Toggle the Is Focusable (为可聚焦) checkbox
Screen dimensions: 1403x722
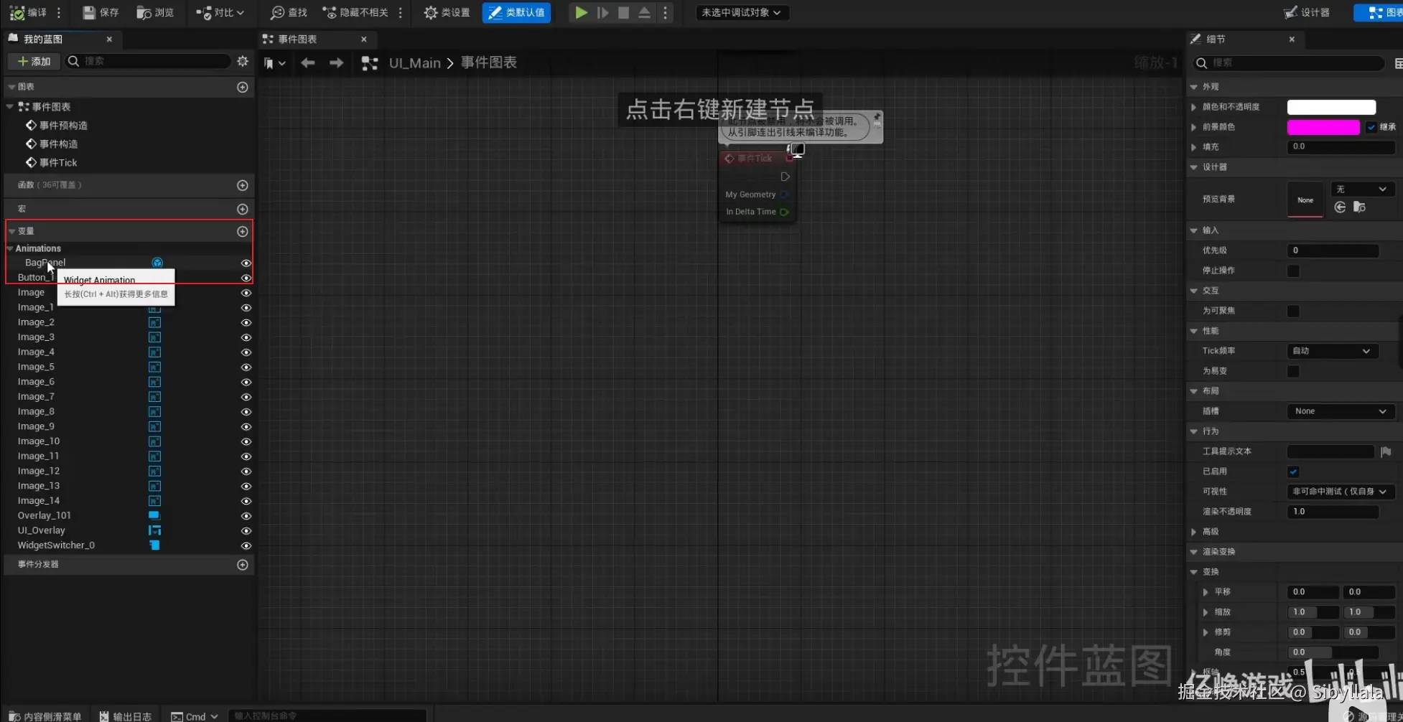pyautogui.click(x=1293, y=311)
